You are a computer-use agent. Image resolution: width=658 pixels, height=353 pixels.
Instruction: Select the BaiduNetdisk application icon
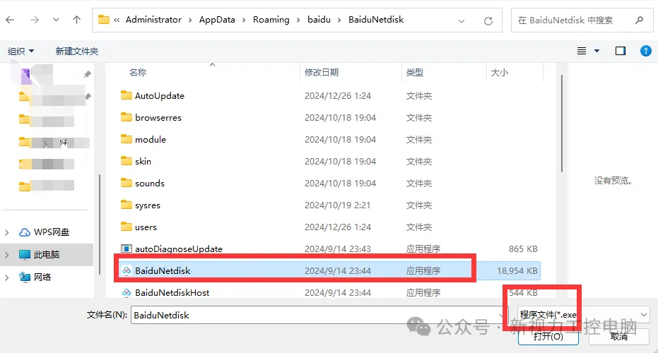[127, 271]
